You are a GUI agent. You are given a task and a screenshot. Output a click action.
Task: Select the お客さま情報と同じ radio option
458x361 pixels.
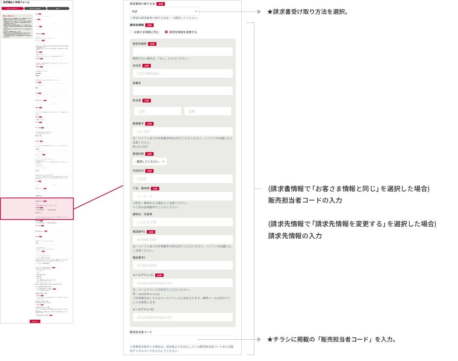(131, 32)
